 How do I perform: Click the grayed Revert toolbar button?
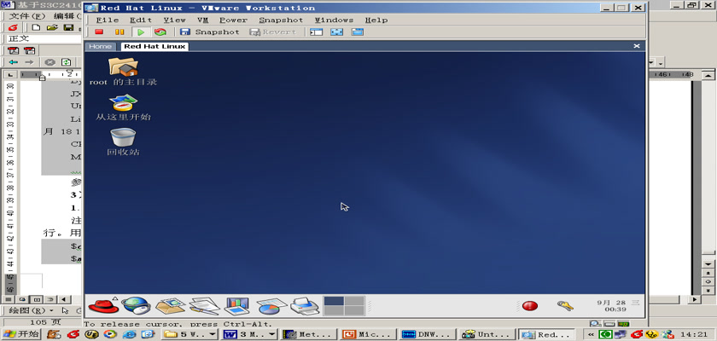click(x=273, y=32)
